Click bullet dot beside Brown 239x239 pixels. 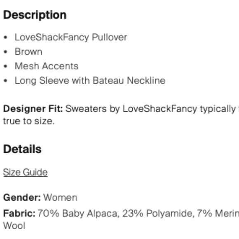[x=5, y=52]
